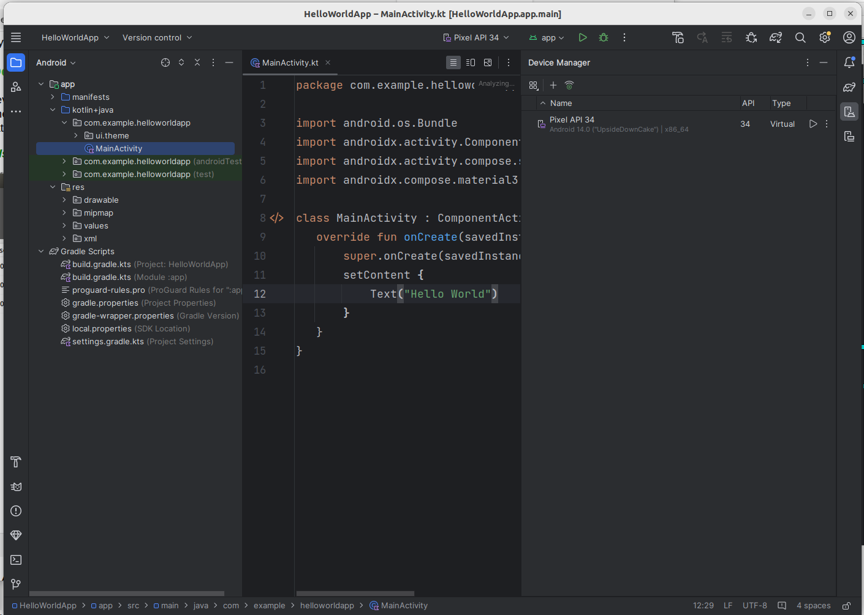Sync project with Gradle files icon

coord(776,37)
